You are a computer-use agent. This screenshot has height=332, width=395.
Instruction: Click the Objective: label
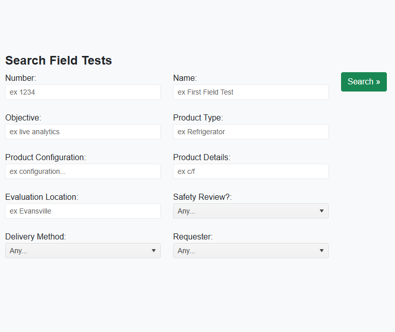point(23,118)
